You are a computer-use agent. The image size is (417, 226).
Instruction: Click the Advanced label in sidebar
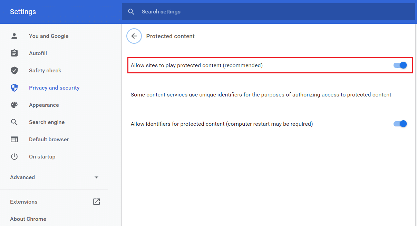pyautogui.click(x=22, y=177)
